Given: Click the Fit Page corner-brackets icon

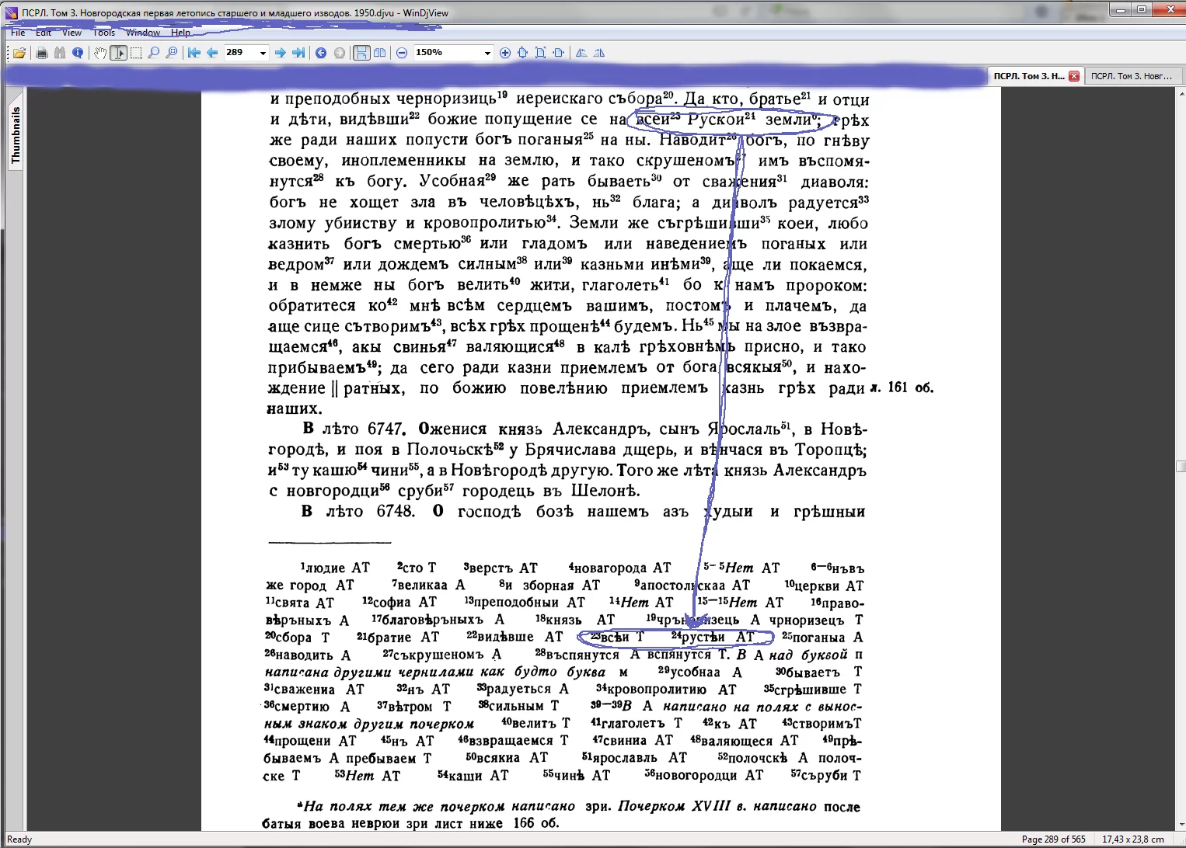Looking at the screenshot, I should [x=540, y=53].
